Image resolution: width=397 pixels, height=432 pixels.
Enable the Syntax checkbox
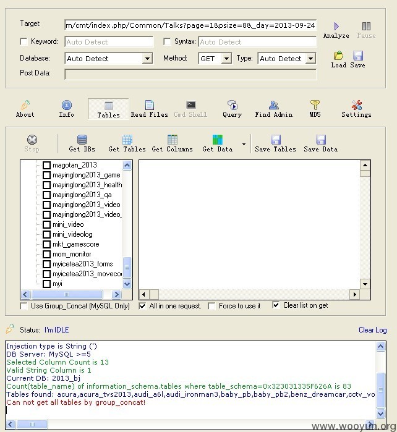pyautogui.click(x=167, y=41)
